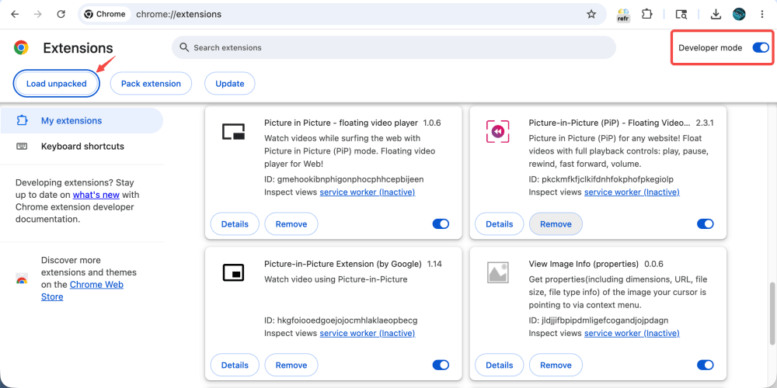Inspect service worker for jldjjifbpipdmligefcogandjojpdagn
This screenshot has height=388, width=777.
click(632, 333)
